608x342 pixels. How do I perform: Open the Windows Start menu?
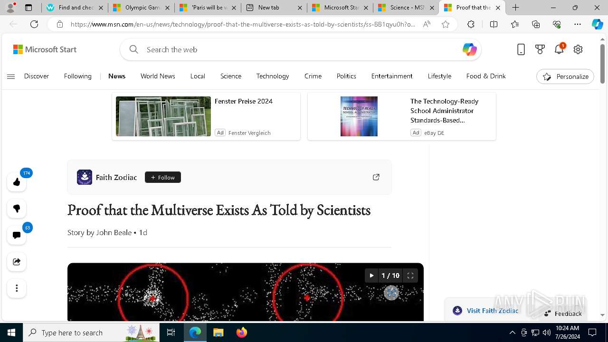[x=11, y=332]
